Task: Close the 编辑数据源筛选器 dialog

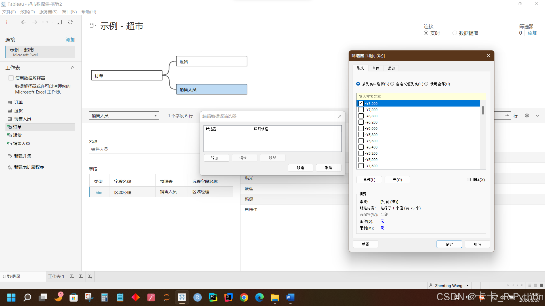Action: point(340,116)
